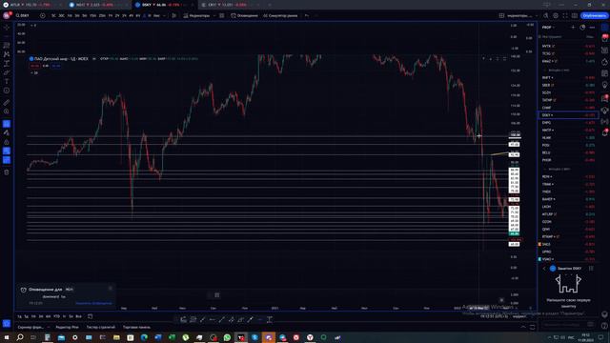Viewport: 610px width, 343px height.
Task: Go back using the Заметки DSKY chevron
Action: 544,269
